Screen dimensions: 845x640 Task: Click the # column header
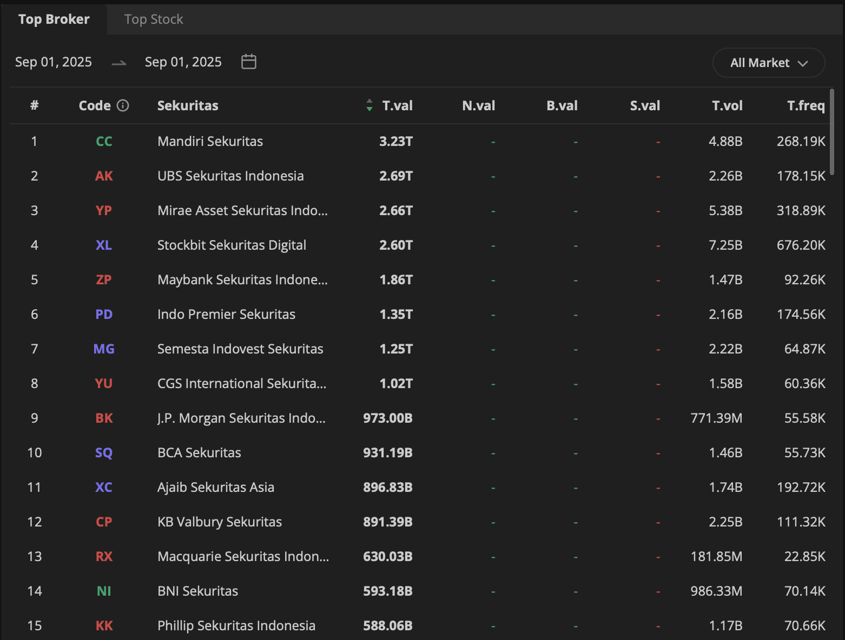(x=34, y=105)
